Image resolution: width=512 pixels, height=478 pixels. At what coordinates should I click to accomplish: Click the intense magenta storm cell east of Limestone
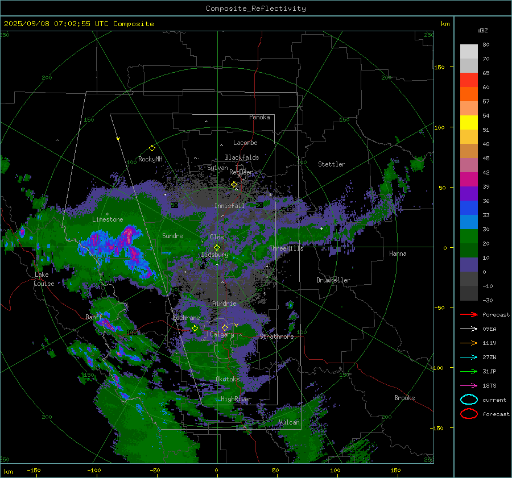129,233
